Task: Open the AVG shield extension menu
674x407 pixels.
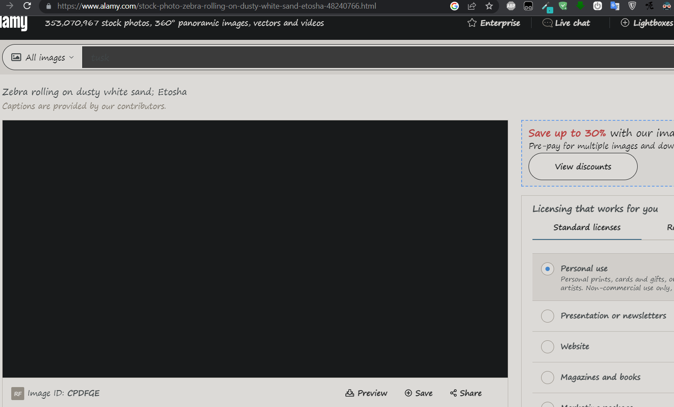Action: [x=563, y=6]
